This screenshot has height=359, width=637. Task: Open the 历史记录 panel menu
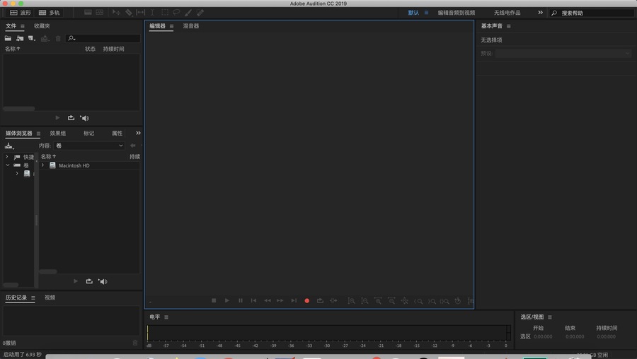click(x=33, y=298)
